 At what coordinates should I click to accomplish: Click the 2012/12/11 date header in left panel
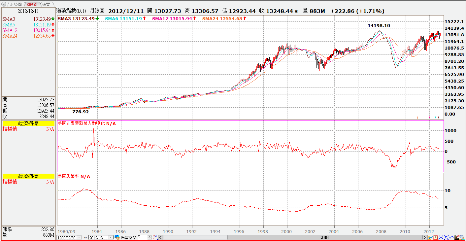28,11
